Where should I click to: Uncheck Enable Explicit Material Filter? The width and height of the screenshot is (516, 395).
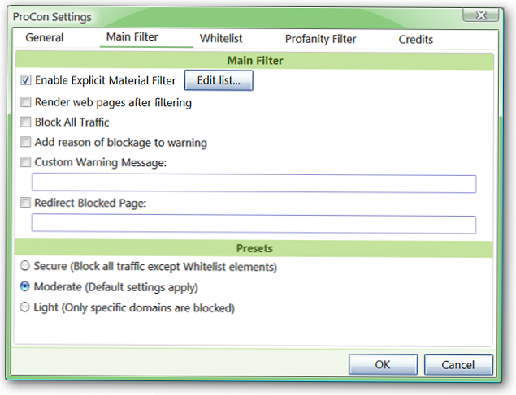coord(26,80)
